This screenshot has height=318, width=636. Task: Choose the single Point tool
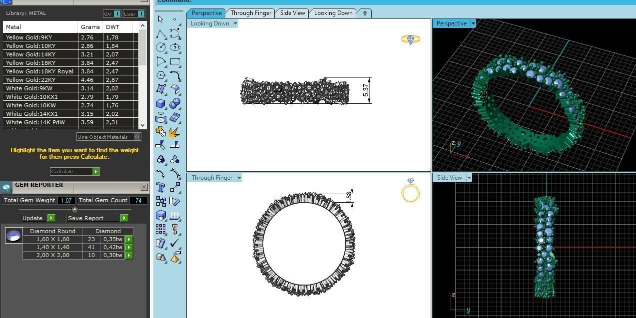[174, 19]
